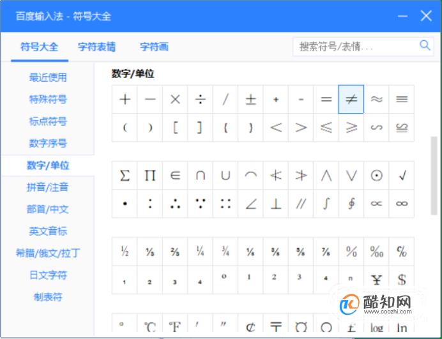Insert the ratio ∶ symbol
This screenshot has width=442, height=339.
click(x=149, y=204)
